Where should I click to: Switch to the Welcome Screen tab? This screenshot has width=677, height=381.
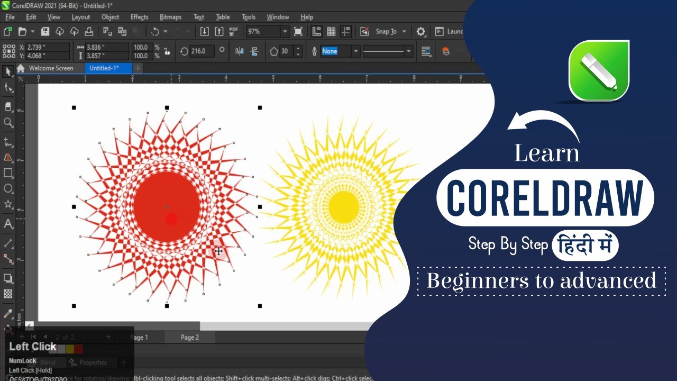click(51, 68)
